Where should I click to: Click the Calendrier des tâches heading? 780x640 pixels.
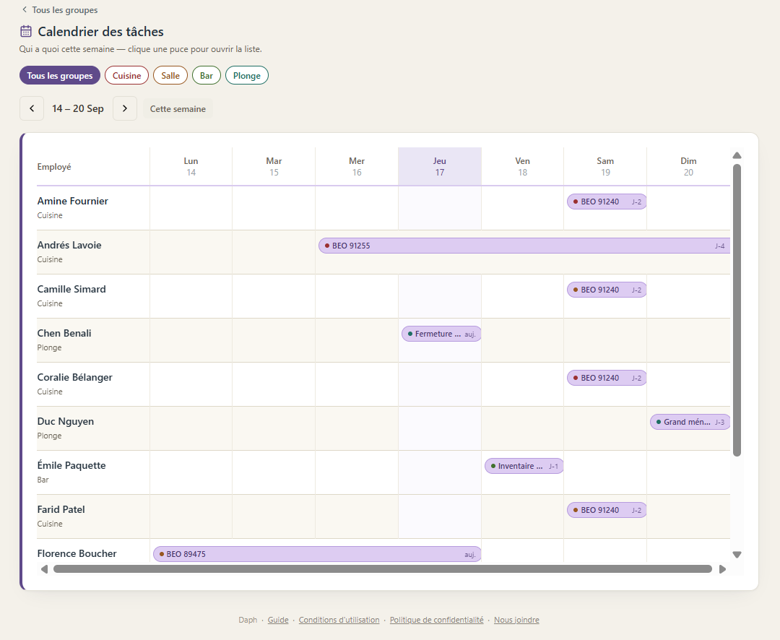click(x=100, y=31)
